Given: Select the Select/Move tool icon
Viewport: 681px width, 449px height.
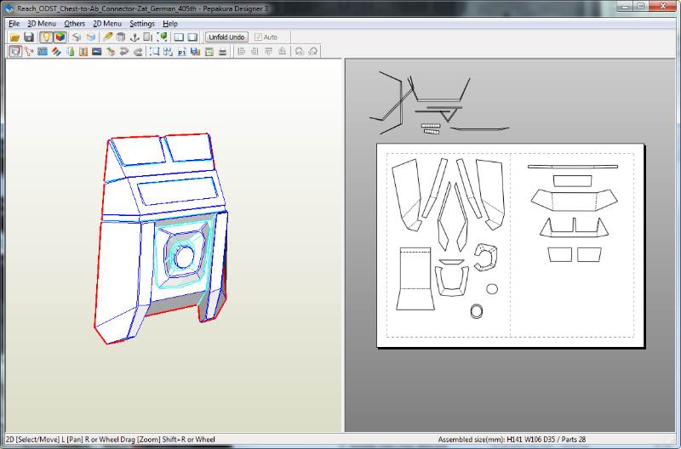Looking at the screenshot, I should coord(15,52).
